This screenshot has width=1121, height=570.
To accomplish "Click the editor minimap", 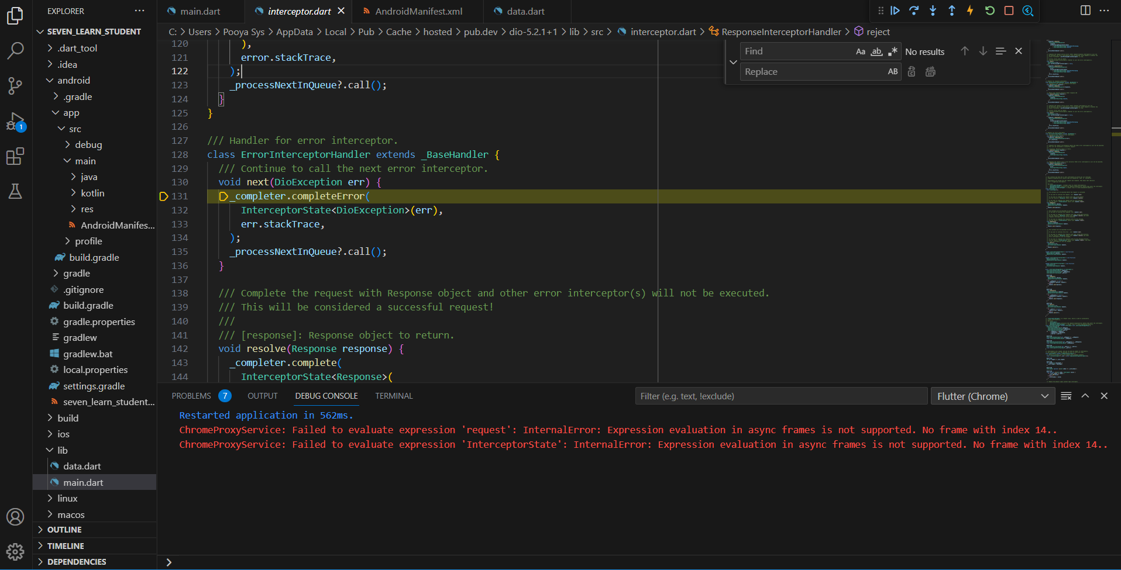I will tap(1075, 210).
